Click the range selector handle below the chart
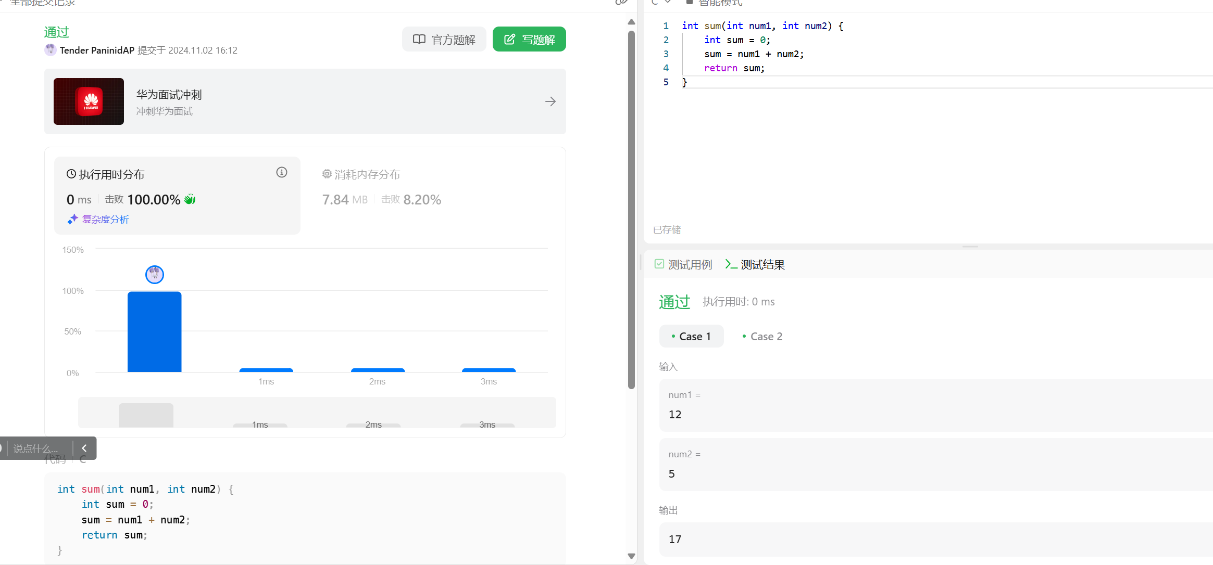Image resolution: width=1213 pixels, height=565 pixels. (x=146, y=415)
